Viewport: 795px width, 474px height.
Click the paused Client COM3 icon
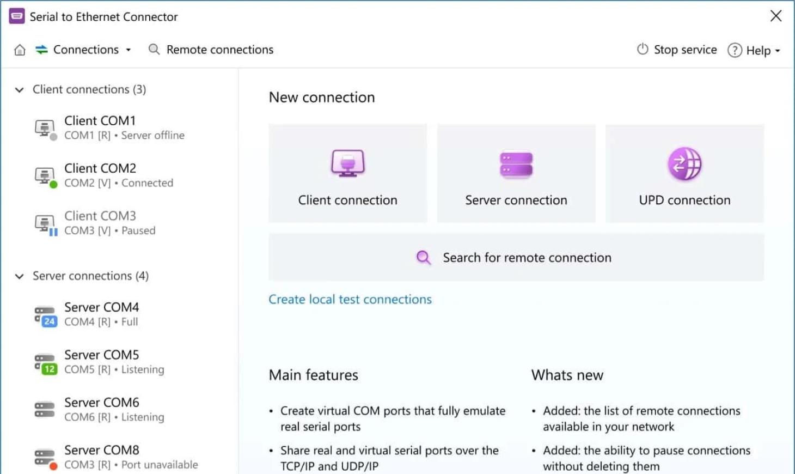click(45, 223)
